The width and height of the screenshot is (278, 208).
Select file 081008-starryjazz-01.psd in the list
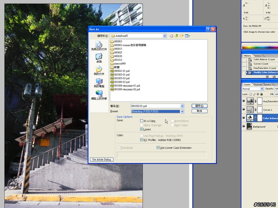(x=125, y=86)
